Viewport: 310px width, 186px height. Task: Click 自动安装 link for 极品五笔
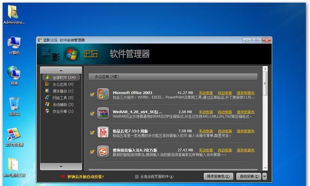225,131
